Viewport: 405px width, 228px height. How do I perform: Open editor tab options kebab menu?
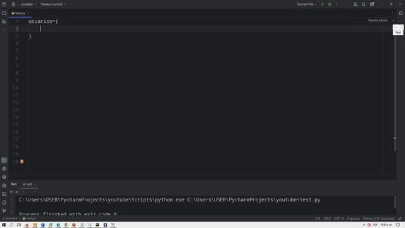tap(392, 13)
